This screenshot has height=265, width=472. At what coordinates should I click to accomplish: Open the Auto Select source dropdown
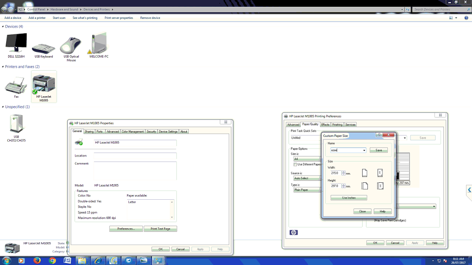307,178
